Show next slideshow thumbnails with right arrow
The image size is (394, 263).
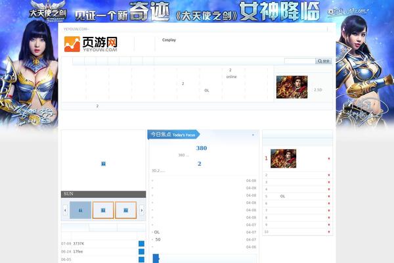point(142,210)
